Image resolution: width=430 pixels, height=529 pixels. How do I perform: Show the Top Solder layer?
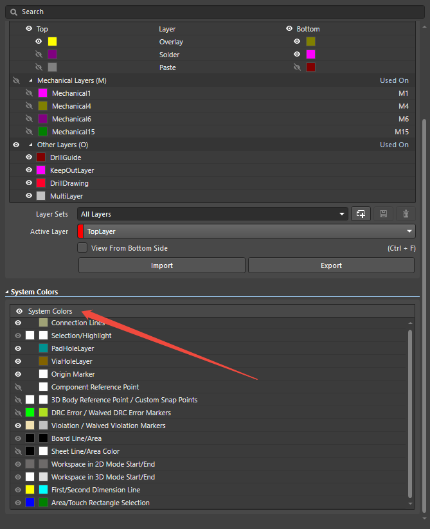point(39,55)
